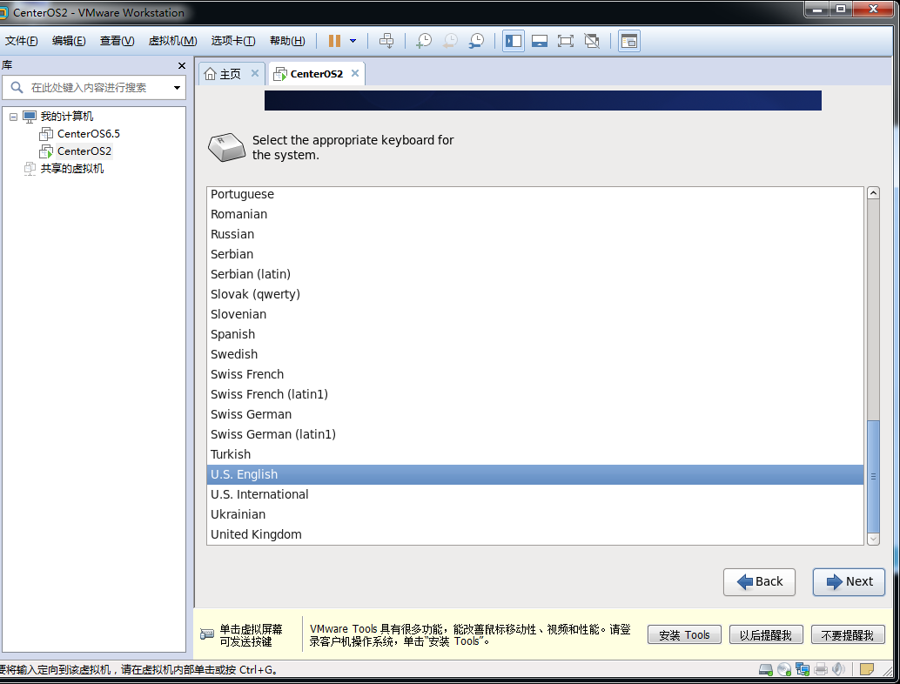Click the Back button
The width and height of the screenshot is (900, 684).
759,582
